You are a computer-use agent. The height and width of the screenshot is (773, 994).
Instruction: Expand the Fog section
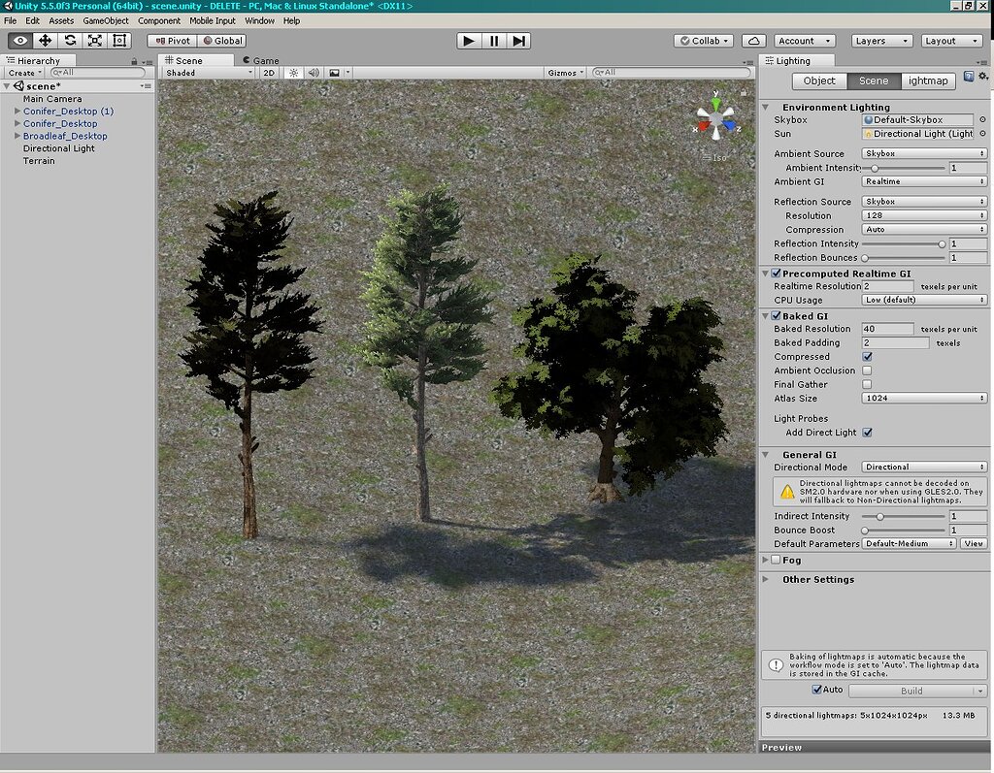766,560
